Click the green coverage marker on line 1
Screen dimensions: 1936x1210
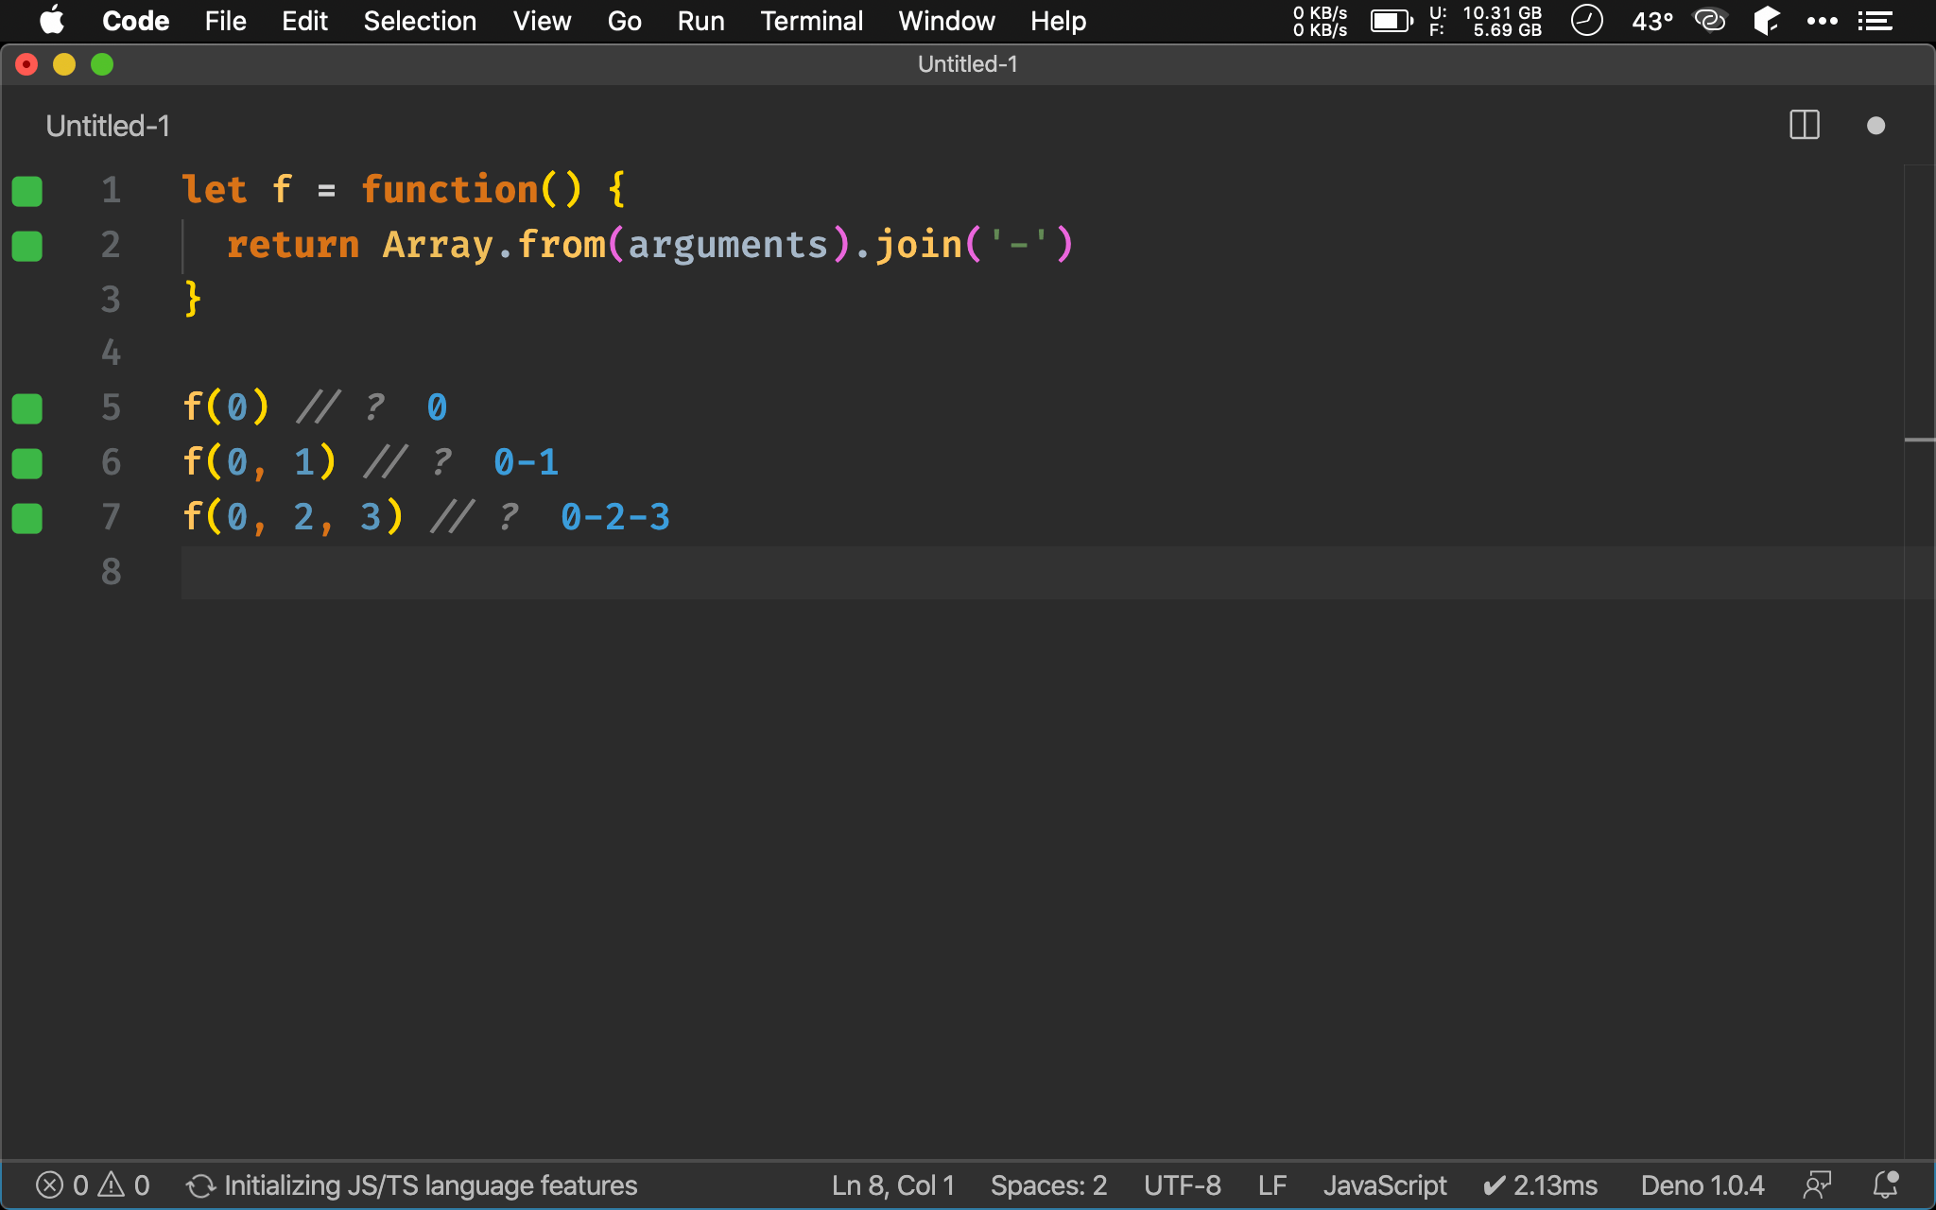(x=27, y=191)
